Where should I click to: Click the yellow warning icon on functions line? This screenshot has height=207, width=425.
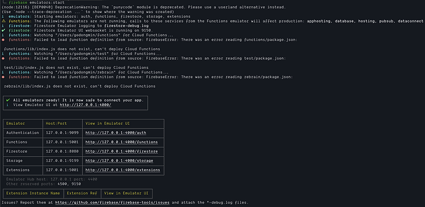pos(3,21)
